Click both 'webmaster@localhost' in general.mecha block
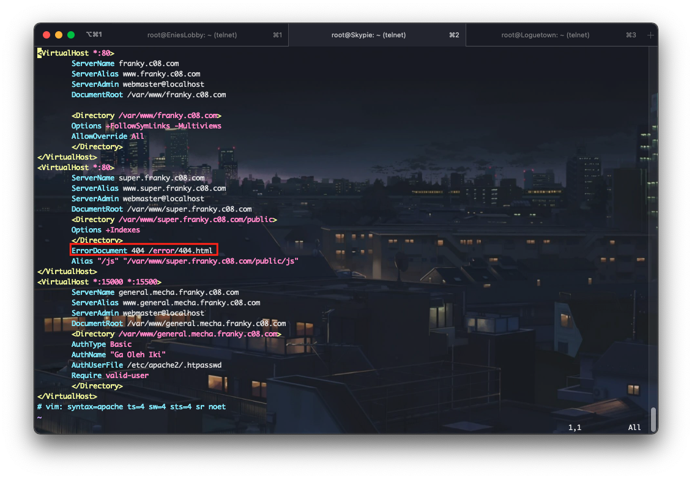The width and height of the screenshot is (692, 479). click(x=163, y=313)
